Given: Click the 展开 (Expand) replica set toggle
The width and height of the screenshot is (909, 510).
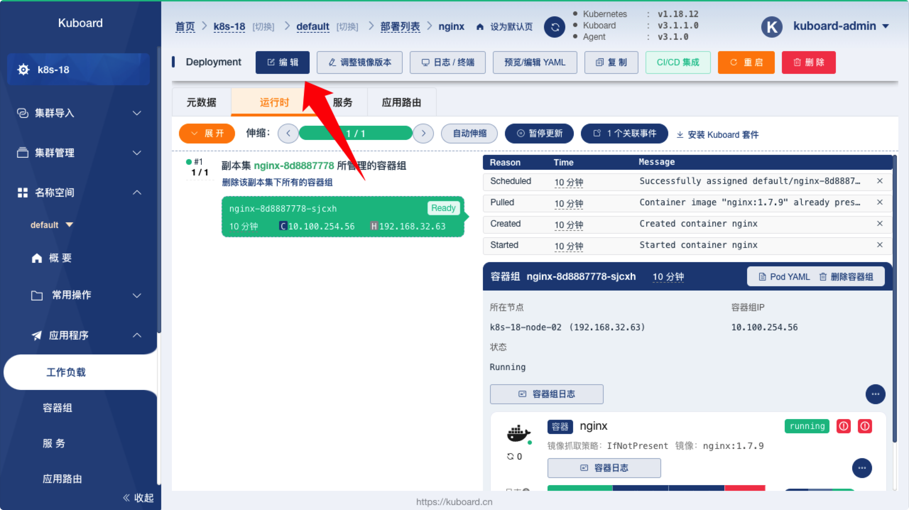Looking at the screenshot, I should (x=206, y=134).
